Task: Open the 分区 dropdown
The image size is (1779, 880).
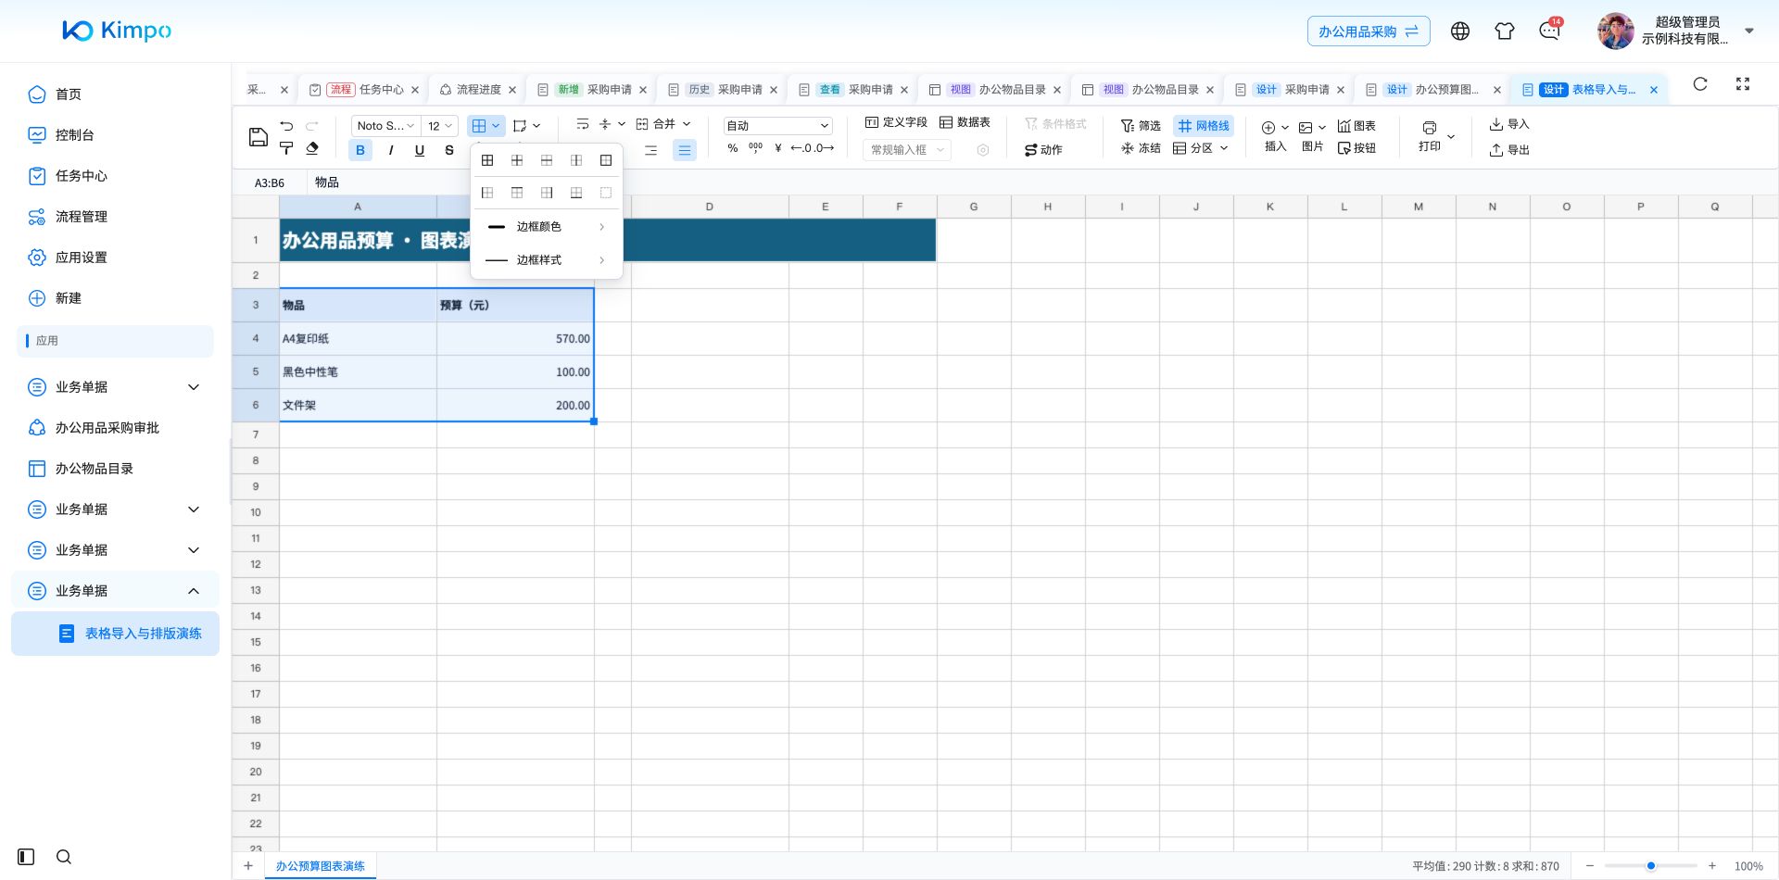Action: (1201, 148)
